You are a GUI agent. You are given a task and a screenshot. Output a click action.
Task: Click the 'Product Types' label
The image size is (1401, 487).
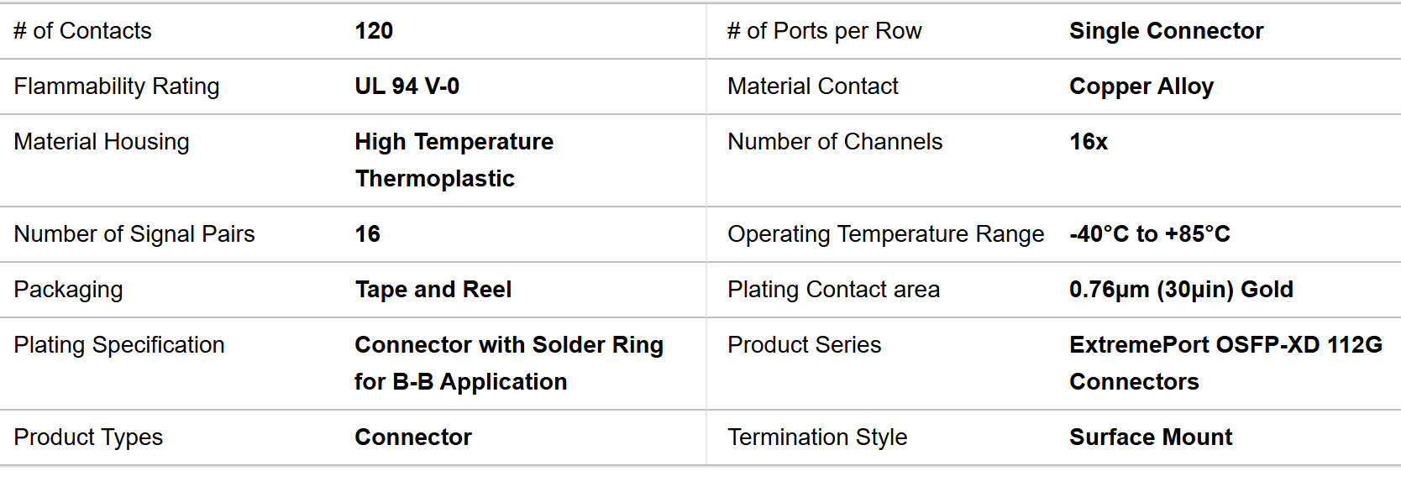(88, 437)
